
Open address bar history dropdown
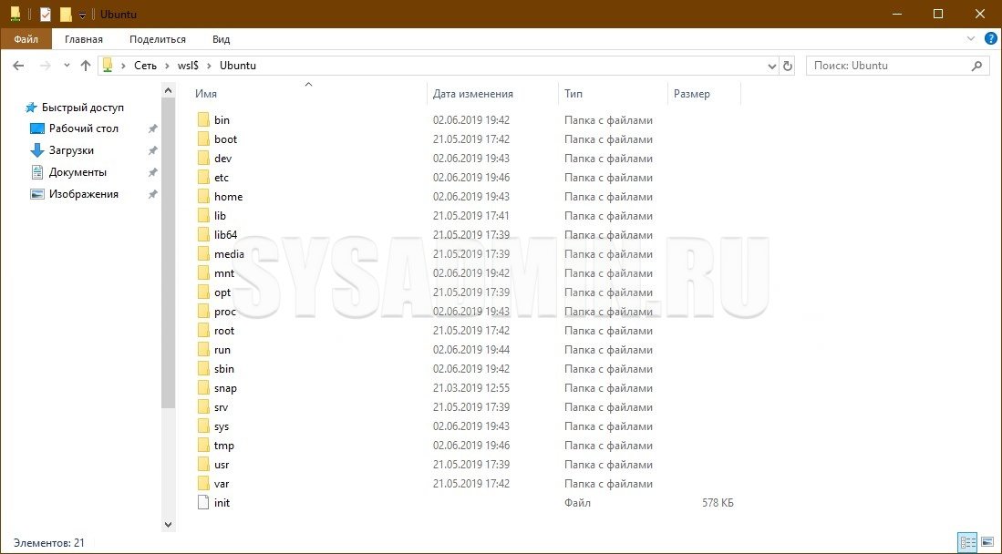[x=772, y=66]
